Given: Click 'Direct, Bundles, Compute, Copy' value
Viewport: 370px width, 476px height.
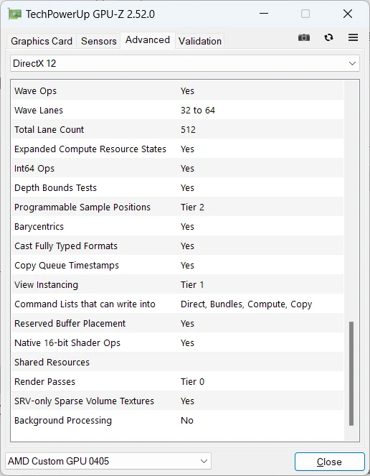Looking at the screenshot, I should coord(246,304).
